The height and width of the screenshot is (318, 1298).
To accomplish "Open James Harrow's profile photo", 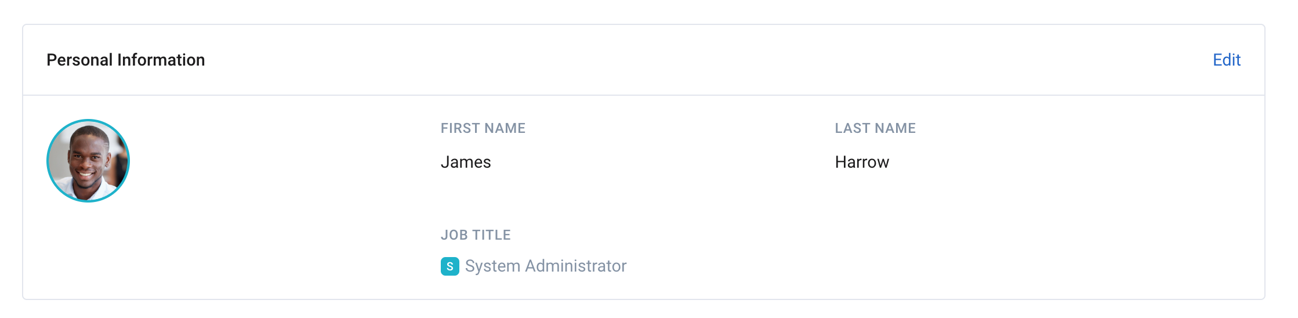I will tap(88, 161).
